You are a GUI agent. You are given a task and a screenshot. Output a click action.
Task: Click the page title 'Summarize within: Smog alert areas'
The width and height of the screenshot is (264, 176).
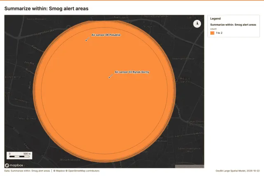[46, 9]
